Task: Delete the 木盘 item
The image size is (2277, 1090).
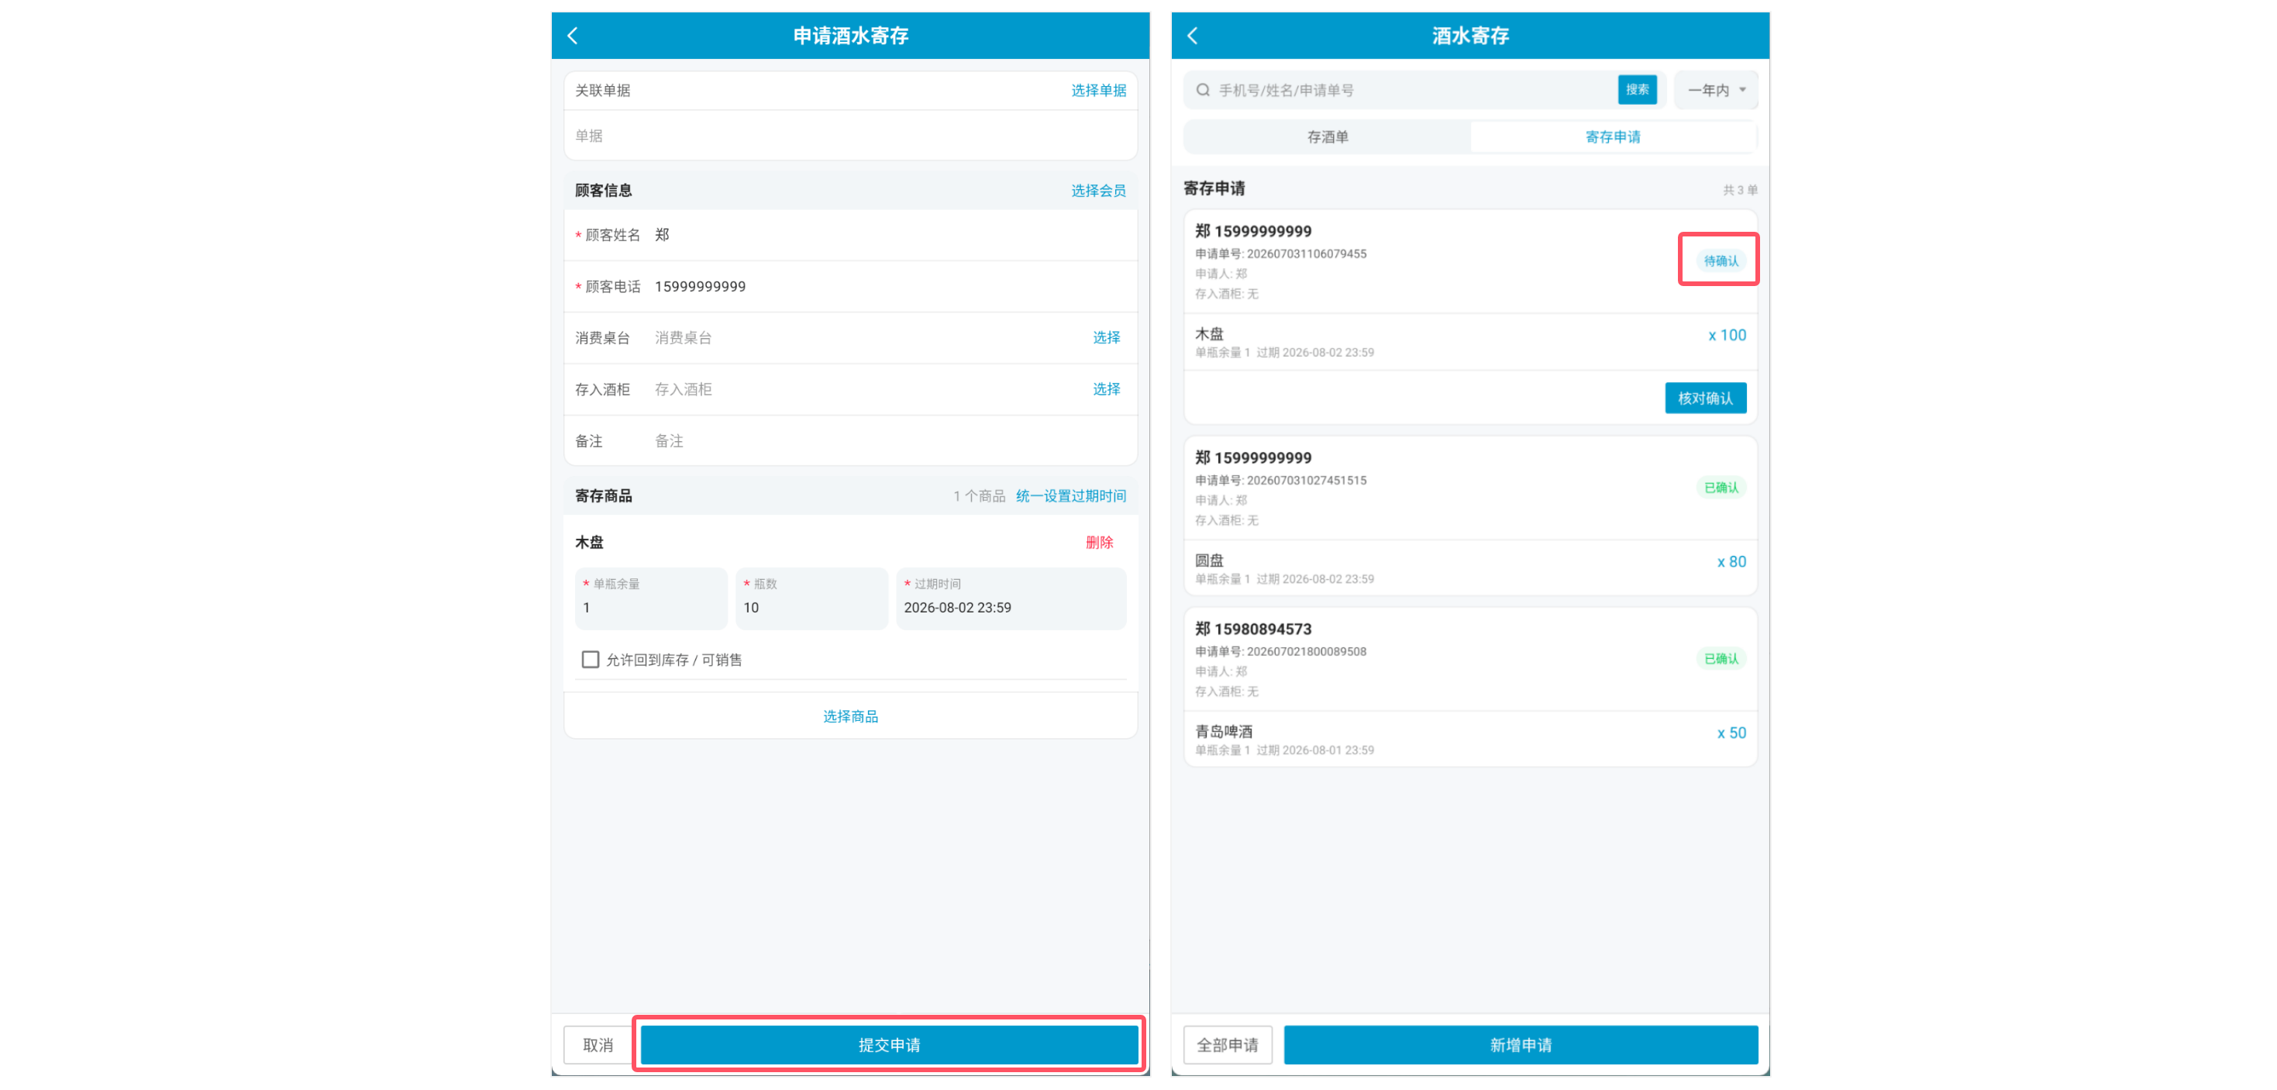Action: [1099, 543]
